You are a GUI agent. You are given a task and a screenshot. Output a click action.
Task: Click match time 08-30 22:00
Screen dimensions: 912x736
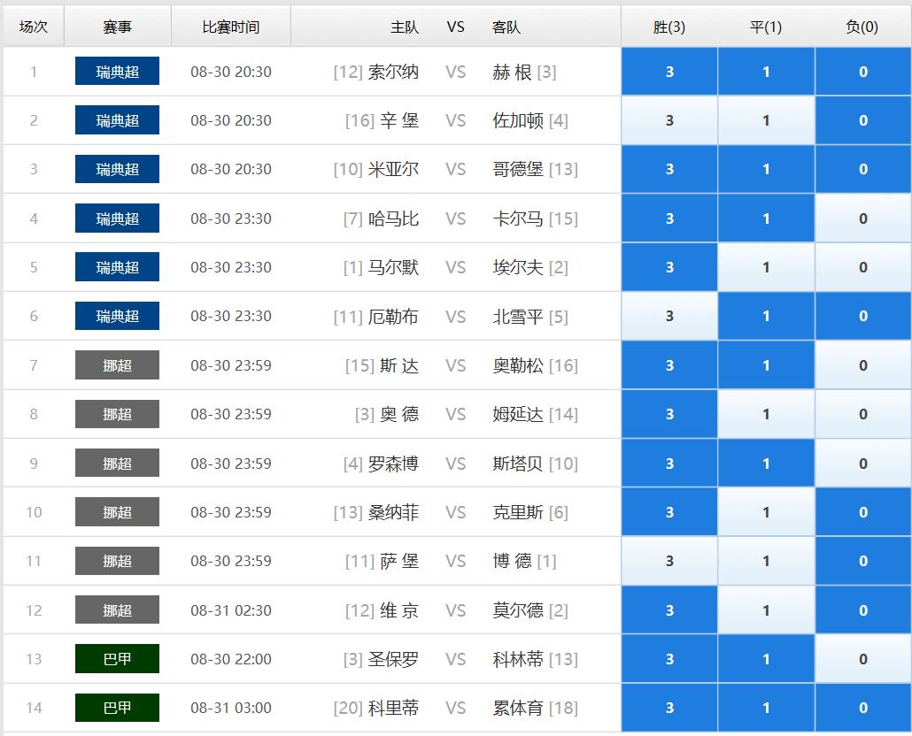(231, 659)
